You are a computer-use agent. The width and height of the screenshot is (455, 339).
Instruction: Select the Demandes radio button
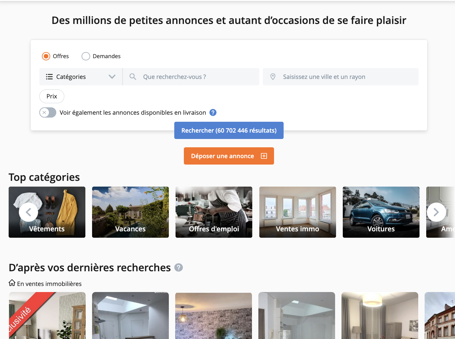click(86, 56)
